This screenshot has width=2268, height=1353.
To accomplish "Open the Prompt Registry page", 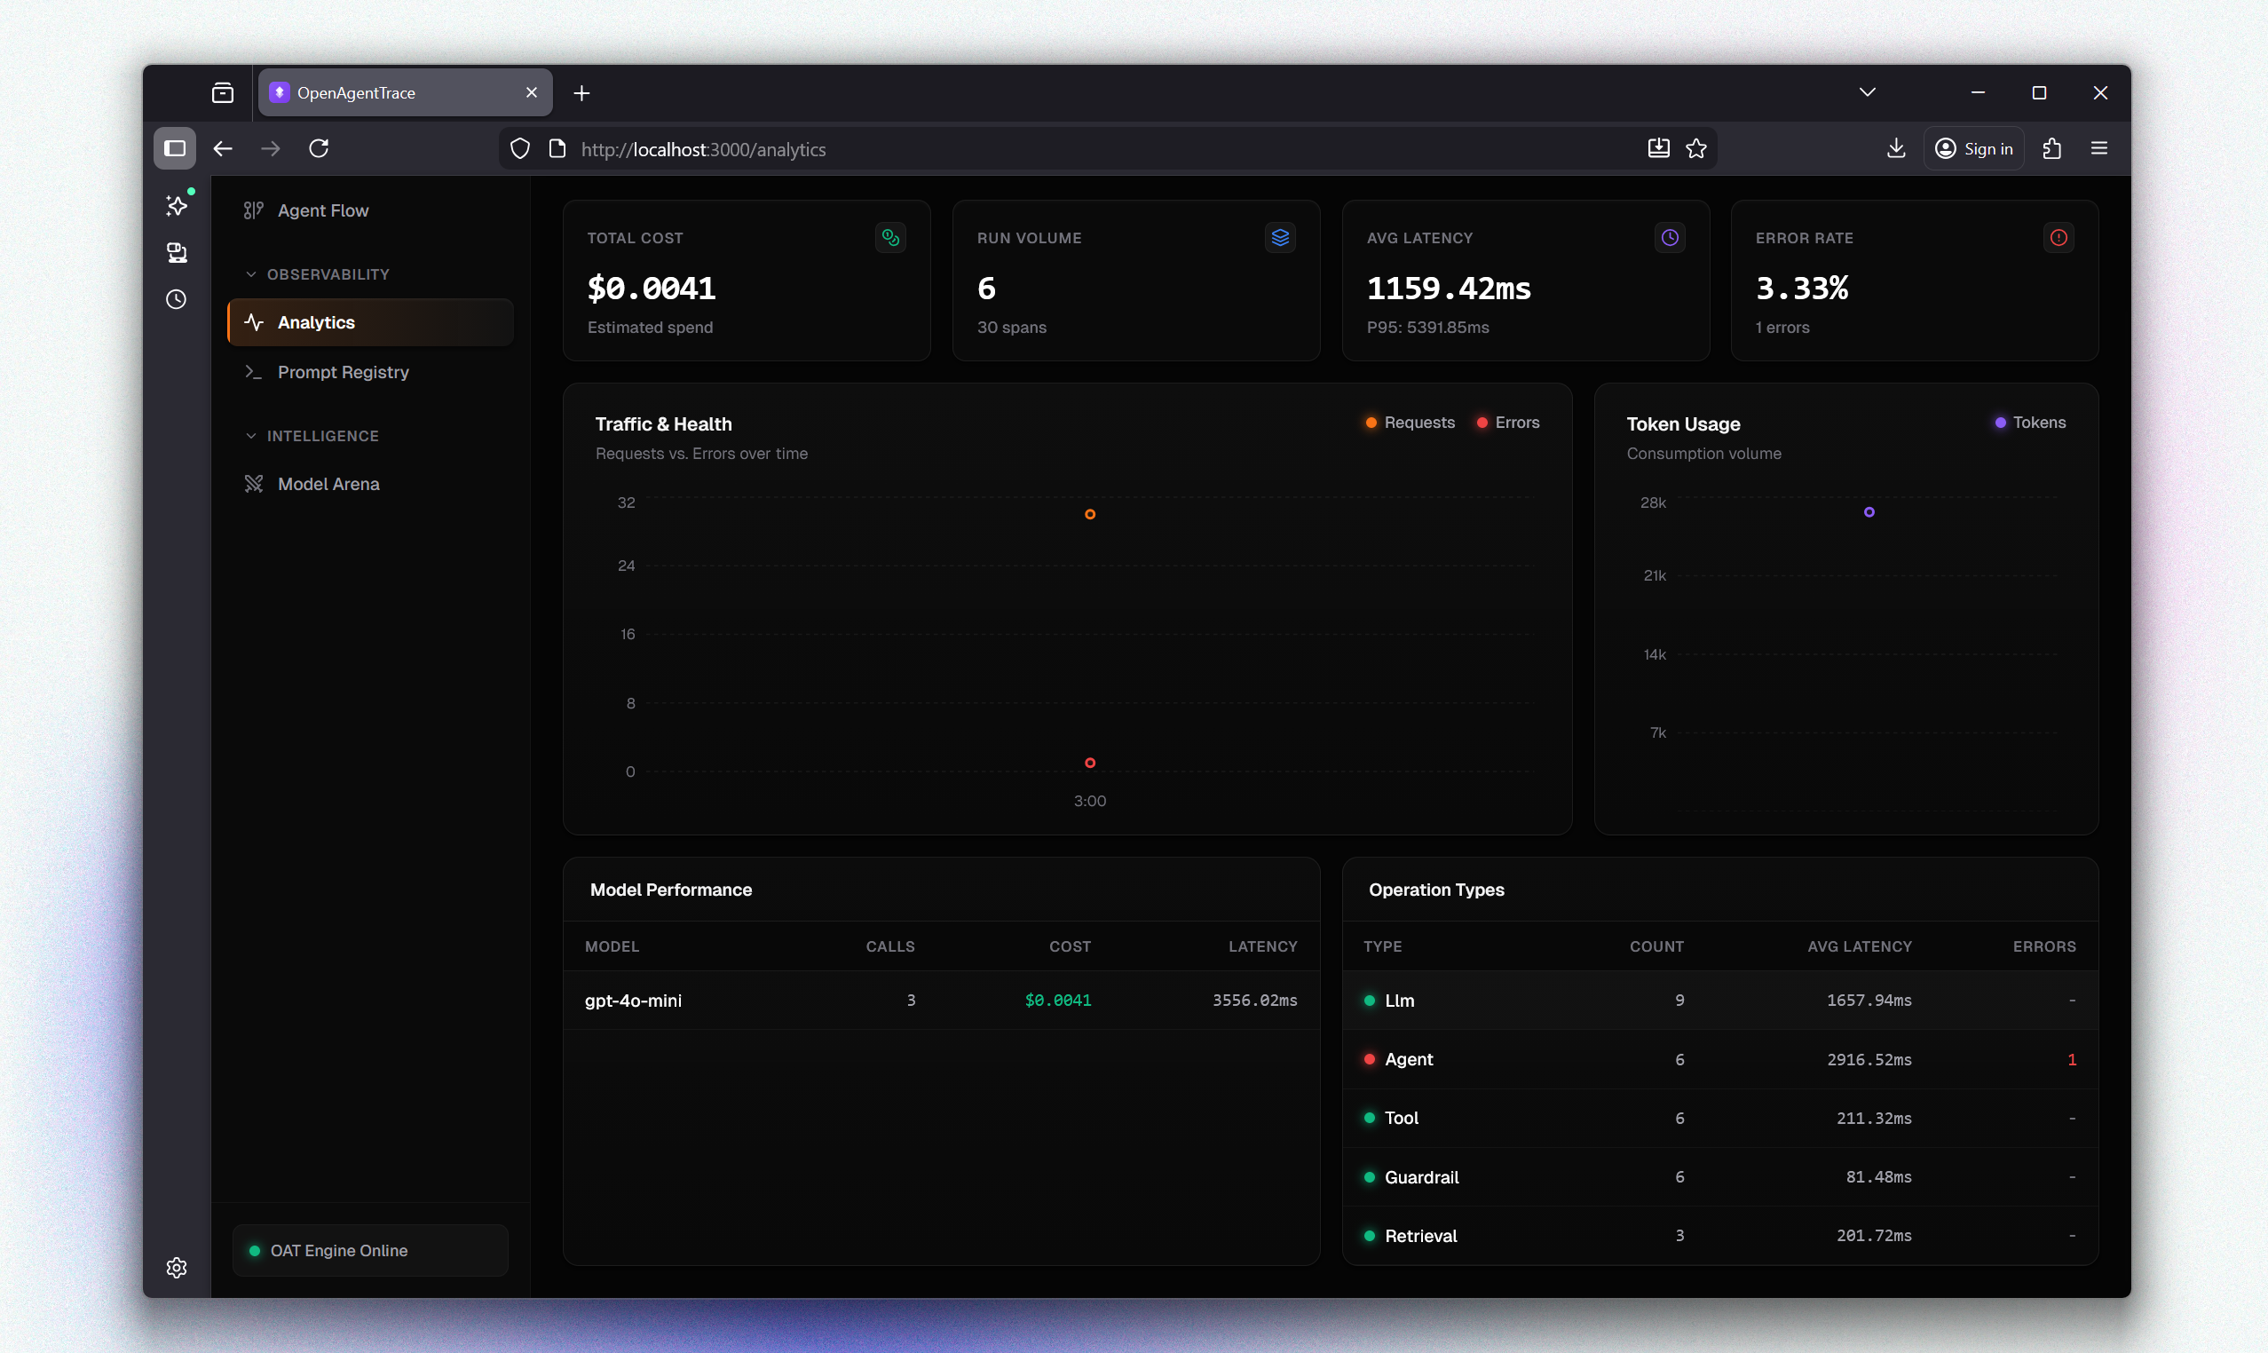I will pos(343,372).
